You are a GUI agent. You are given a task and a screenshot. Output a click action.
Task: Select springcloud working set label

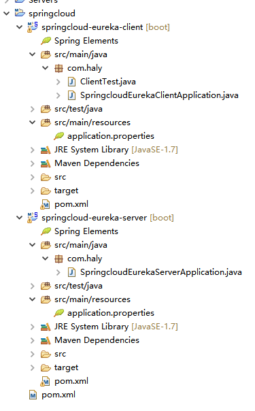[52, 14]
